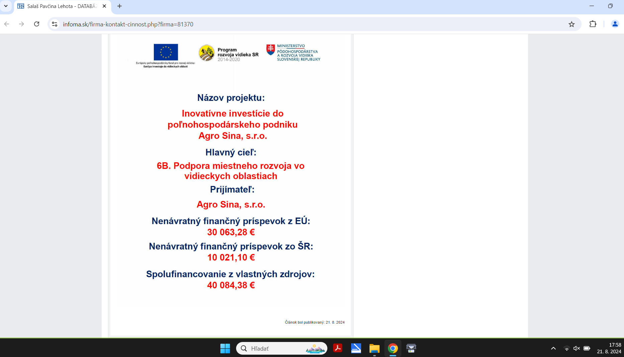
Task: Open site information icon in address bar
Action: [55, 24]
